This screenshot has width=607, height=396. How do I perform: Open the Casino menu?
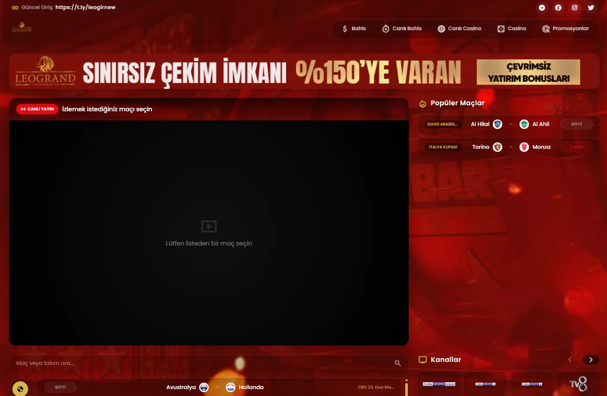pyautogui.click(x=512, y=28)
